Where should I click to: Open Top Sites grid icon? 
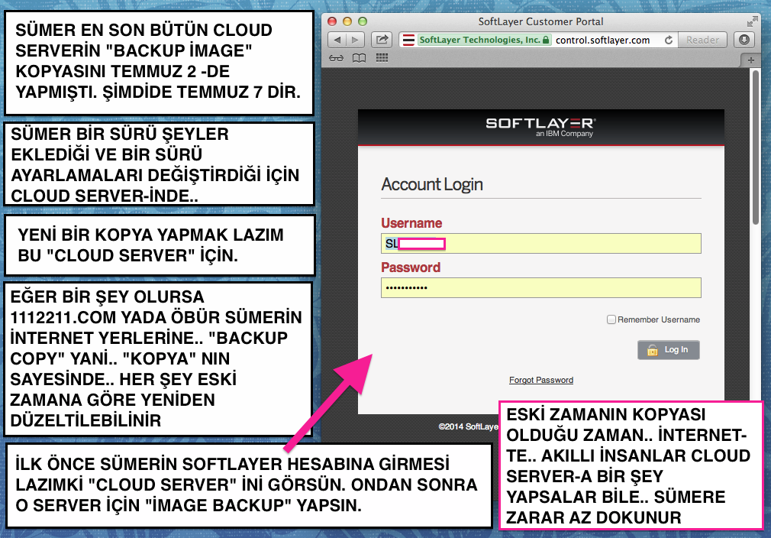[382, 58]
